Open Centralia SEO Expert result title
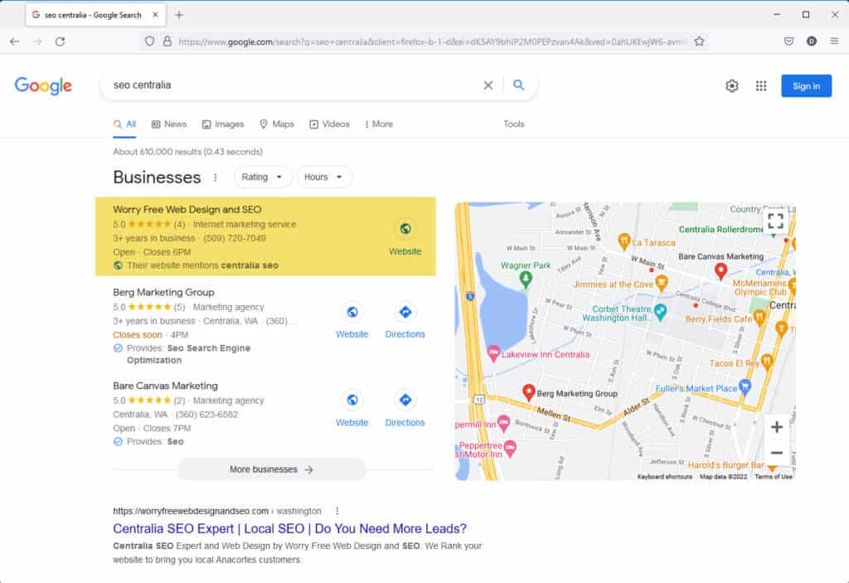849x583 pixels. click(289, 528)
